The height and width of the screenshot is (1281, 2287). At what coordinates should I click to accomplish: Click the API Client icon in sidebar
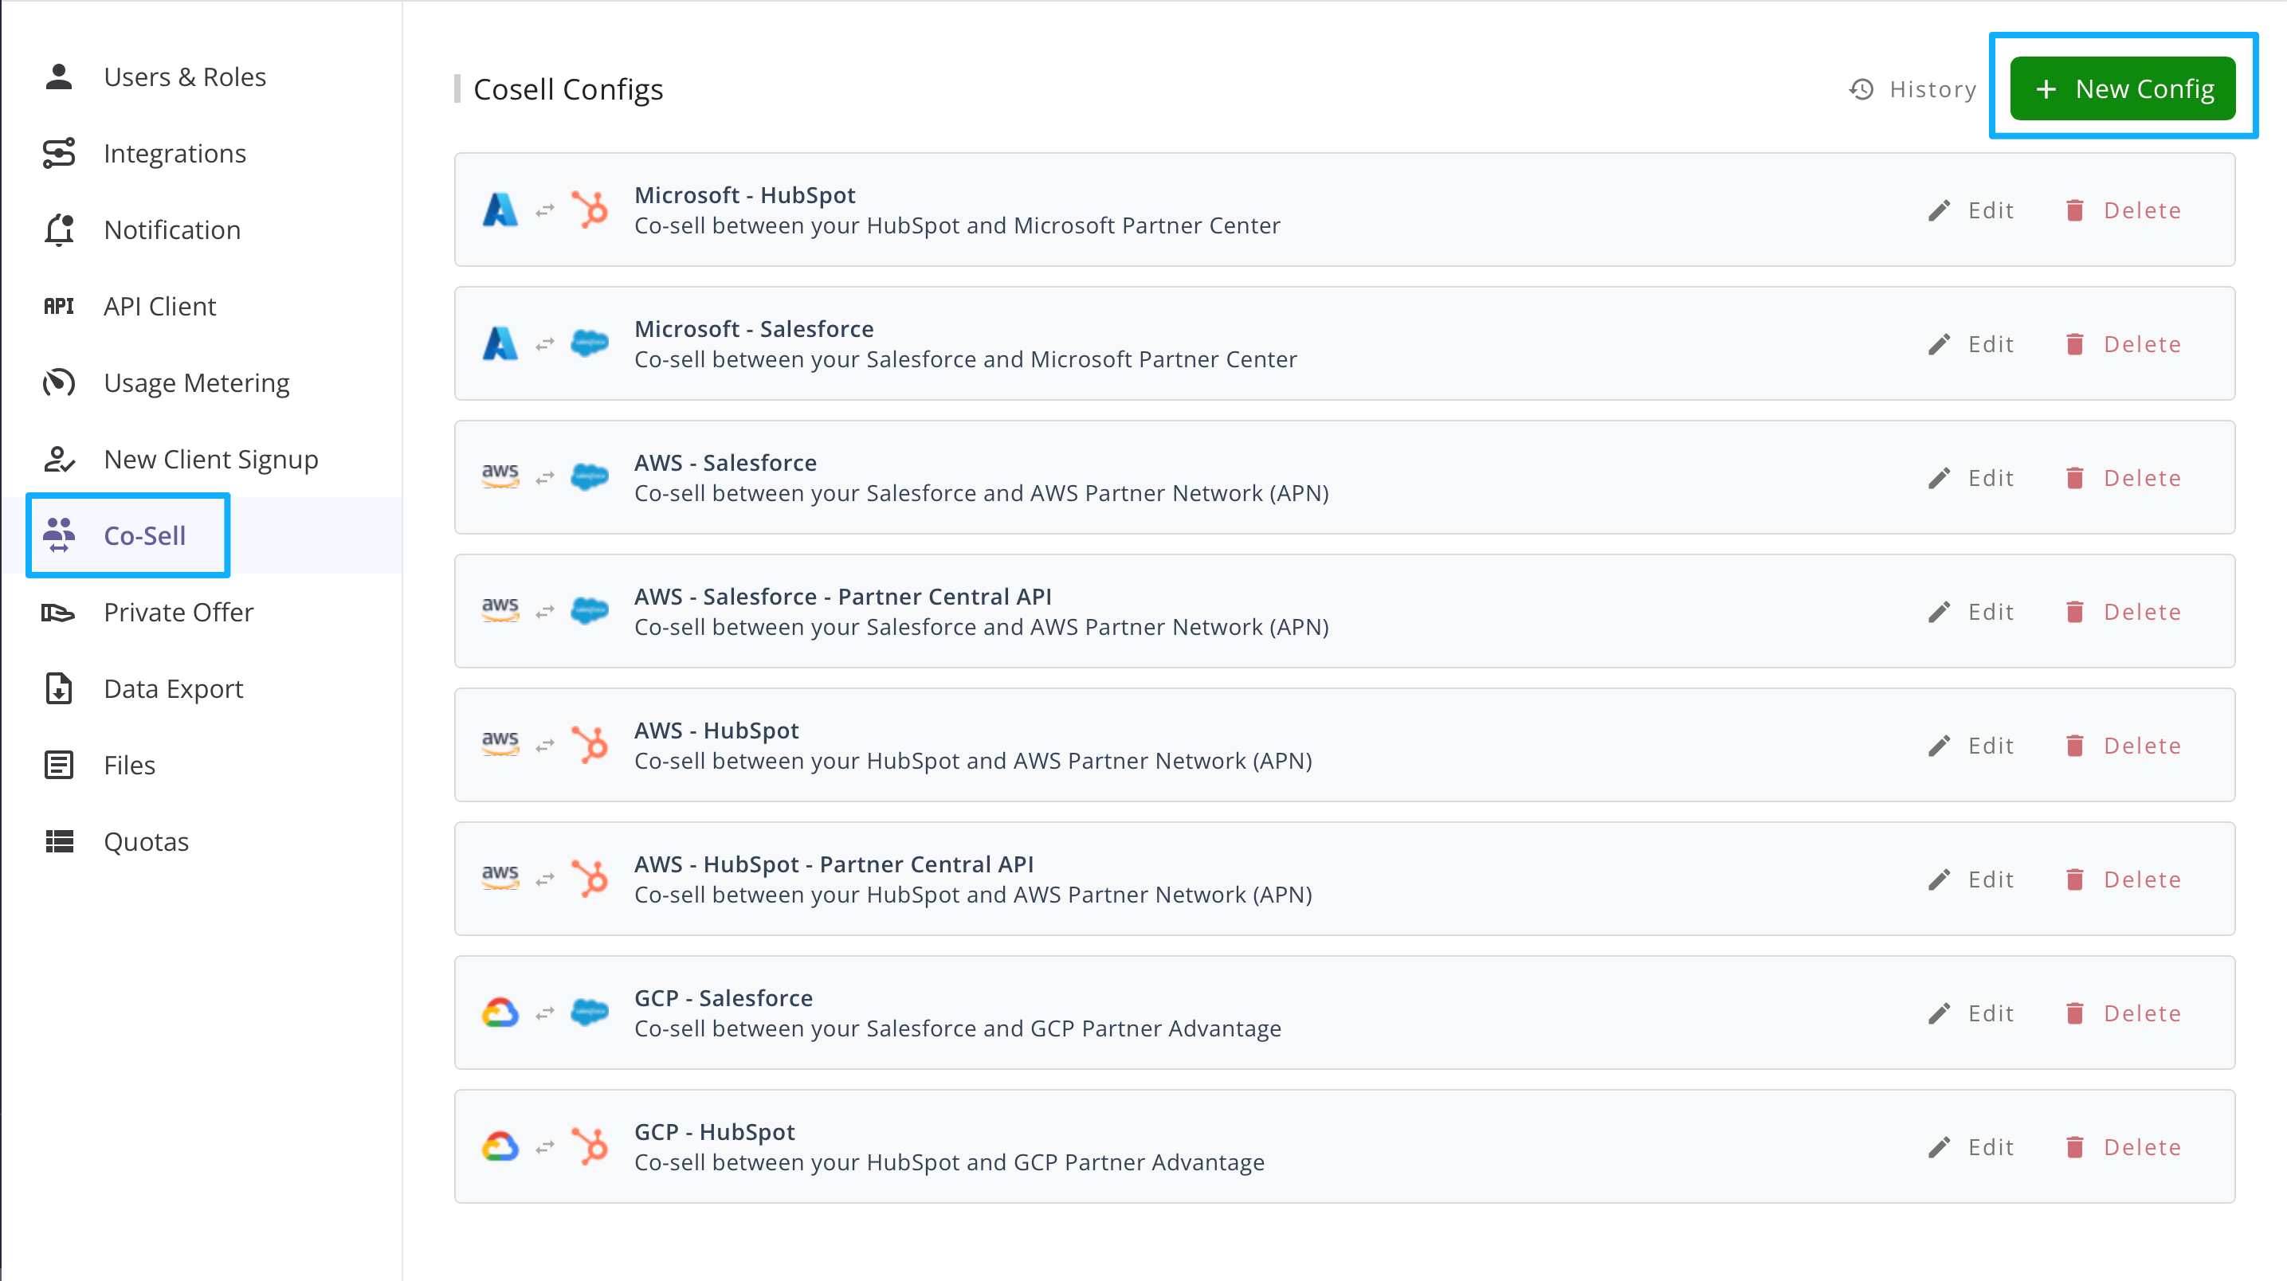[x=59, y=306]
